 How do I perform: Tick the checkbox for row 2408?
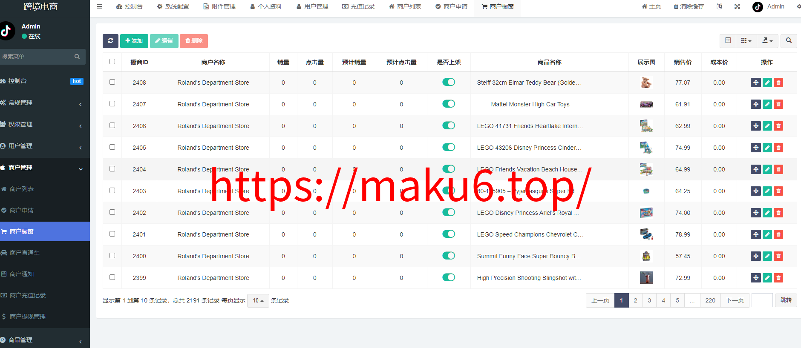[x=112, y=82]
